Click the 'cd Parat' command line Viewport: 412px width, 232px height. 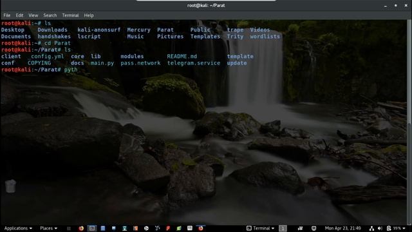pos(57,43)
